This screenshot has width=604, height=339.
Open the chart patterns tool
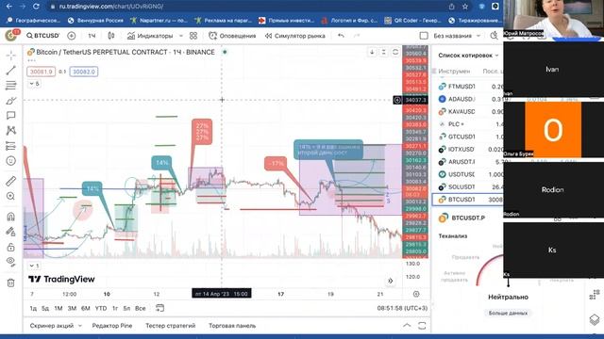[x=10, y=130]
